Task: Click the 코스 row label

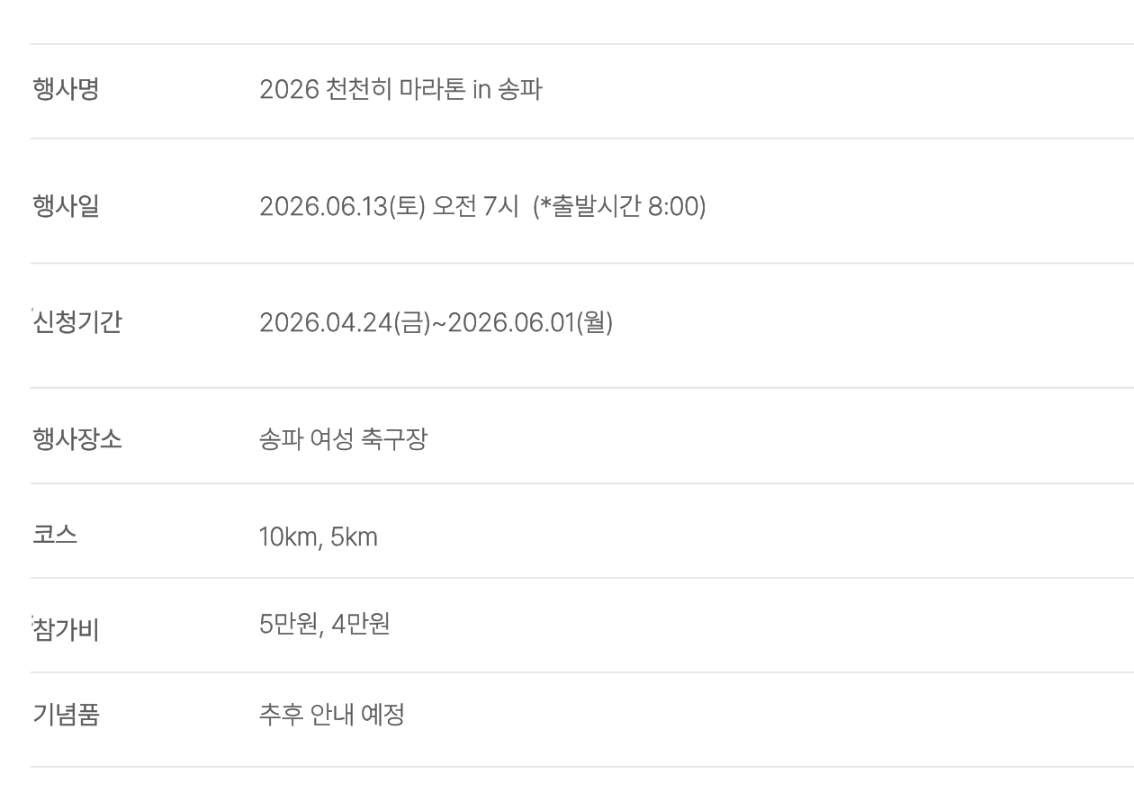Action: 55,535
